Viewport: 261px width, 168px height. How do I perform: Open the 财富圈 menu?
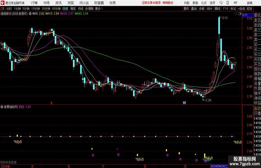coord(99,3)
